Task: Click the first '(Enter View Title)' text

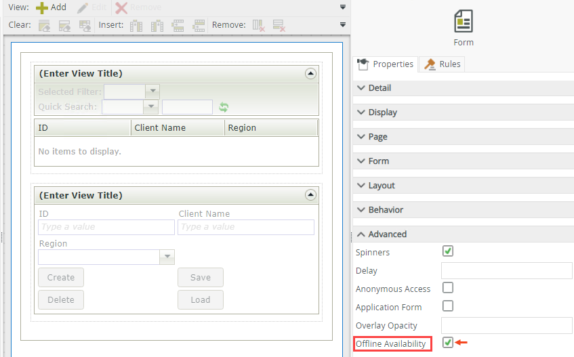Action: (81, 74)
